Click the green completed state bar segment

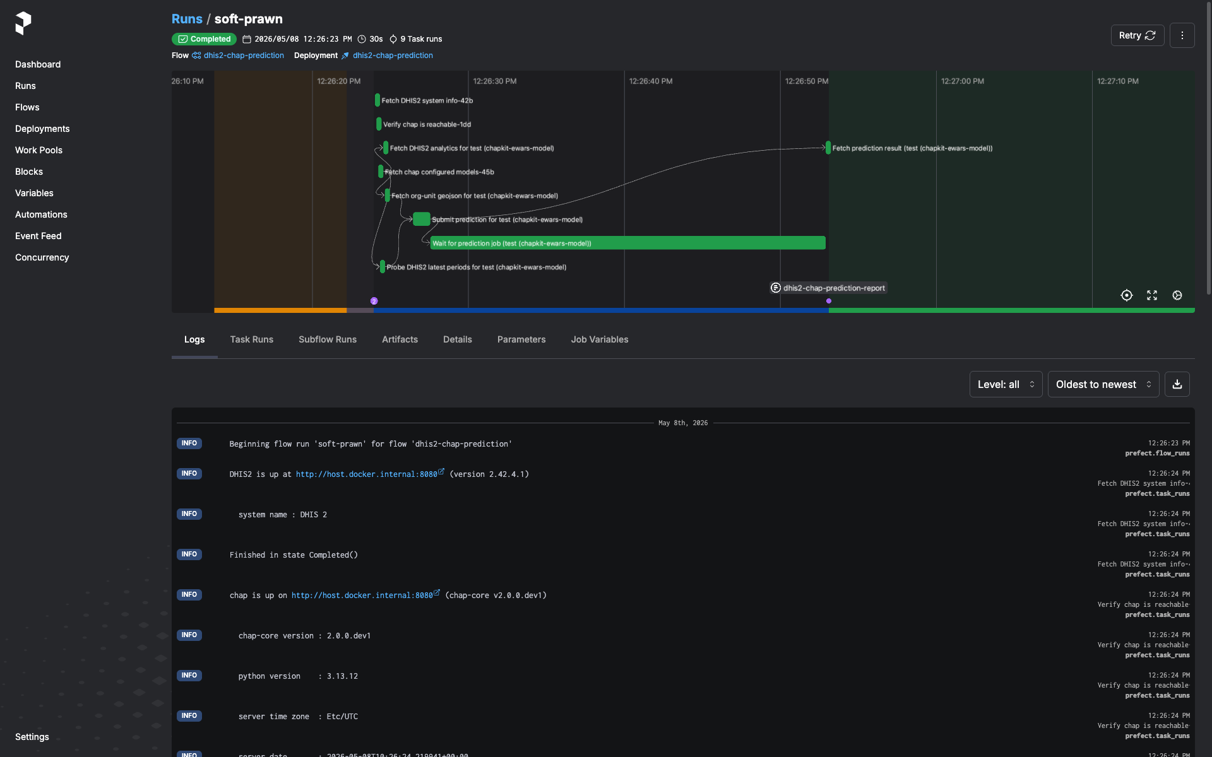tap(1012, 310)
